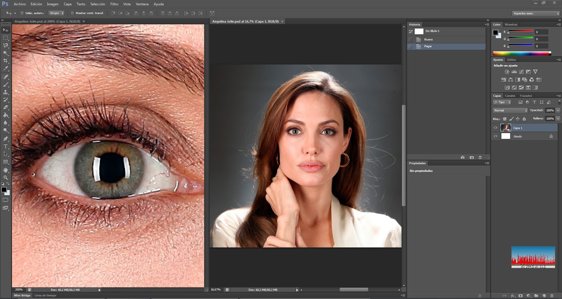
Task: Open the Normal blend mode dropdown
Action: pos(510,110)
